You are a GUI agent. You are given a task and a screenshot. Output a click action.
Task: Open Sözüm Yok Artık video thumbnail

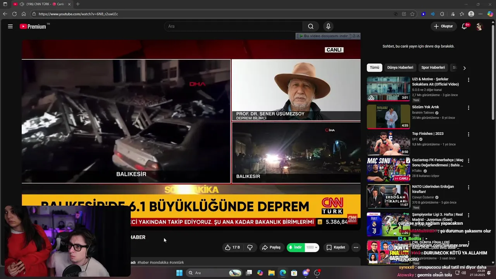click(388, 116)
